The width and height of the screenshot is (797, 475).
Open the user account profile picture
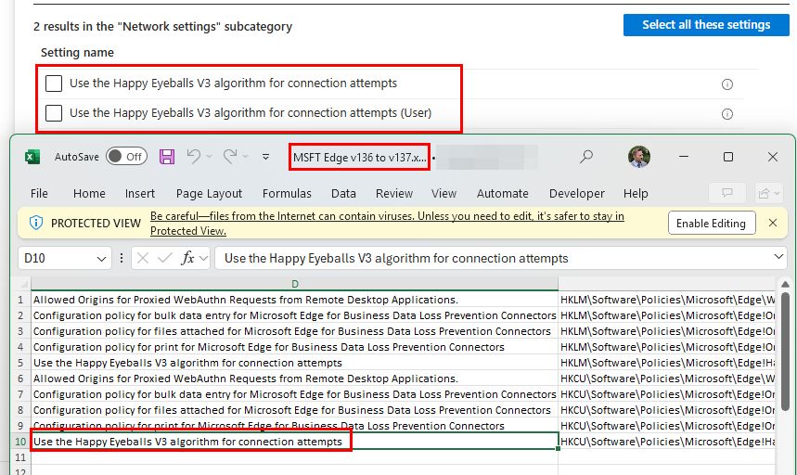(x=639, y=157)
